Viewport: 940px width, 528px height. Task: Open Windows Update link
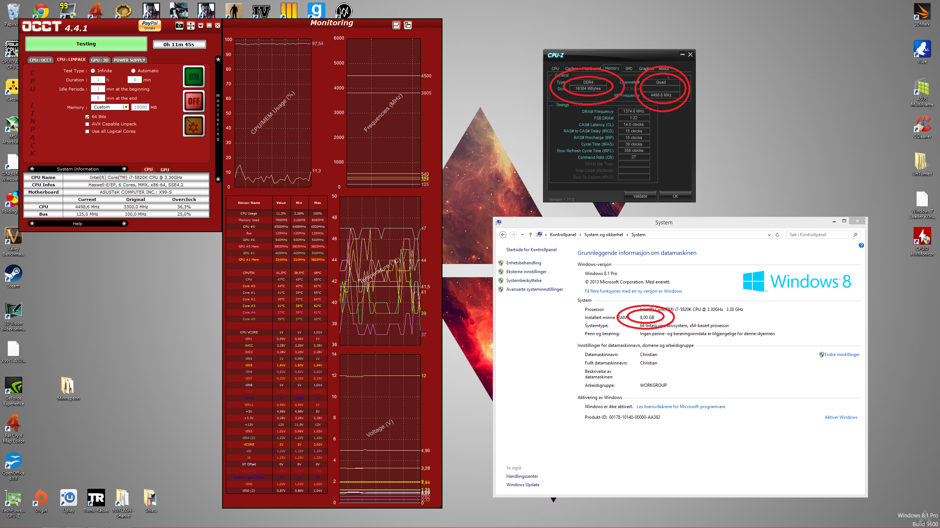coord(523,485)
